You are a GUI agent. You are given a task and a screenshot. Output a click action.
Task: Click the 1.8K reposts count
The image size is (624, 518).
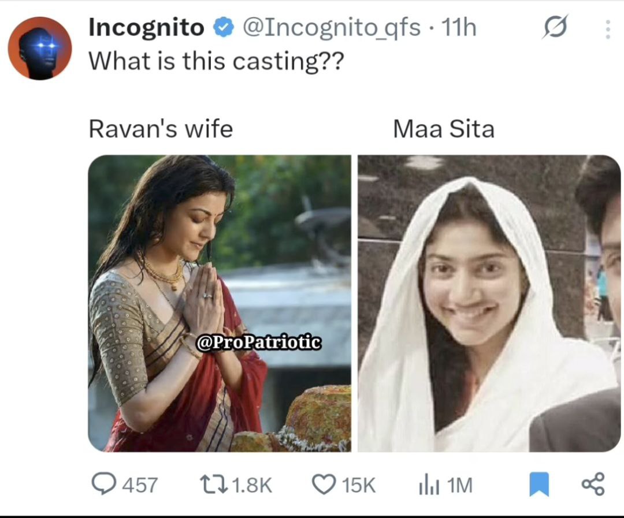click(x=252, y=486)
